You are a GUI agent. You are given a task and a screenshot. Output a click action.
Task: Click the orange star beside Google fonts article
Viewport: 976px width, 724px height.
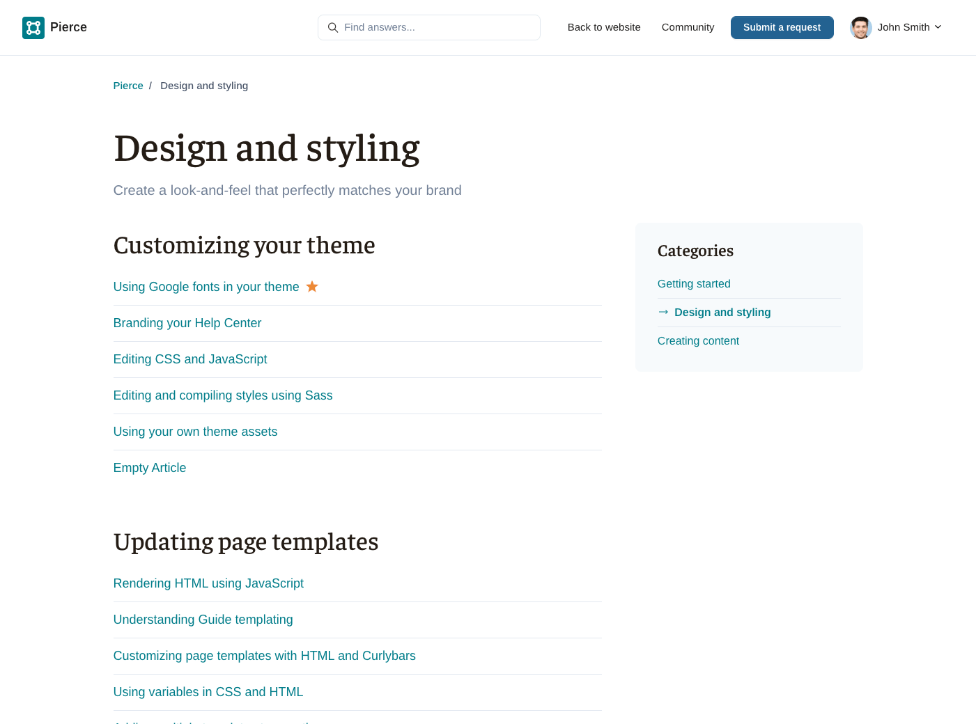pyautogui.click(x=312, y=287)
